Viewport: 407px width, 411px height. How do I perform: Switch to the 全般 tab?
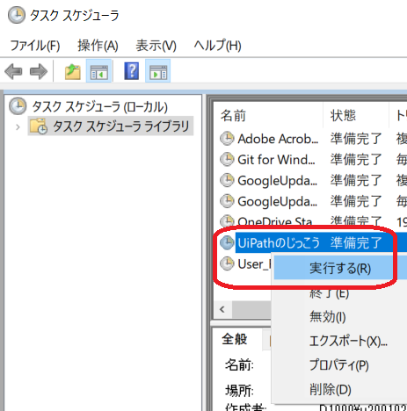(235, 339)
